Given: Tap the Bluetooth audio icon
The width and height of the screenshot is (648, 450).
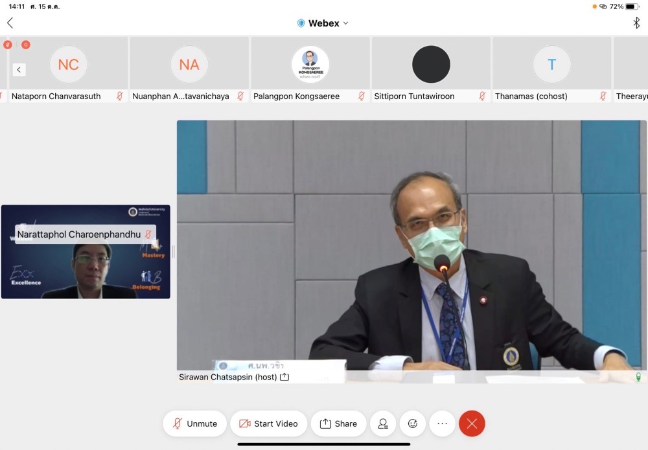Looking at the screenshot, I should 636,23.
